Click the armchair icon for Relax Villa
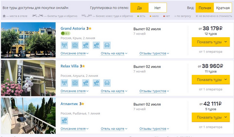 tap(107, 83)
